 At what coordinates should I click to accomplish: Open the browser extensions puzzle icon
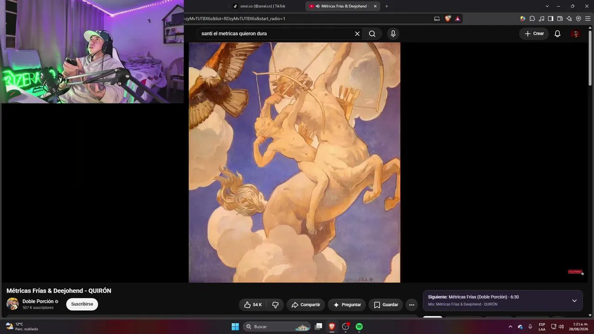tap(532, 19)
